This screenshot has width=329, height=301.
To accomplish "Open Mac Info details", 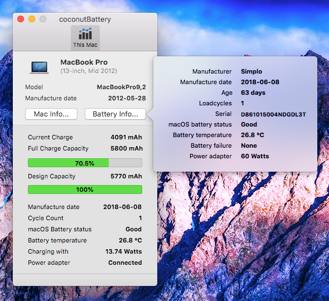I will (x=51, y=114).
